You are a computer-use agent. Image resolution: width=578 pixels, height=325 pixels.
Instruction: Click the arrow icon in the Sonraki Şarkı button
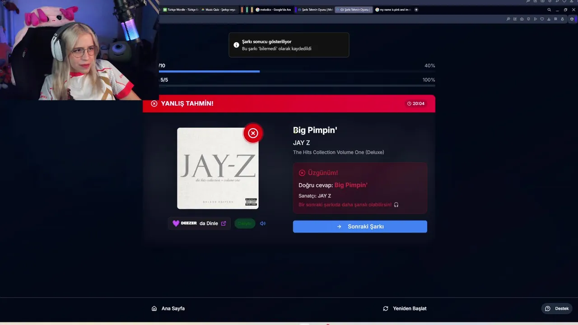tap(339, 227)
